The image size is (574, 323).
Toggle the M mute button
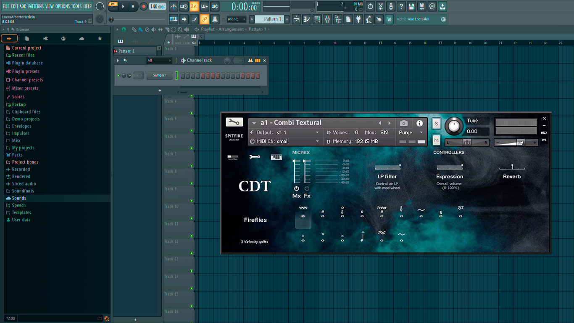[436, 140]
